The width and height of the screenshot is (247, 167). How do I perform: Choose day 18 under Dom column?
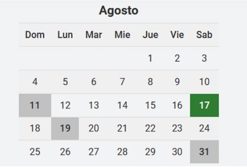click(x=35, y=128)
